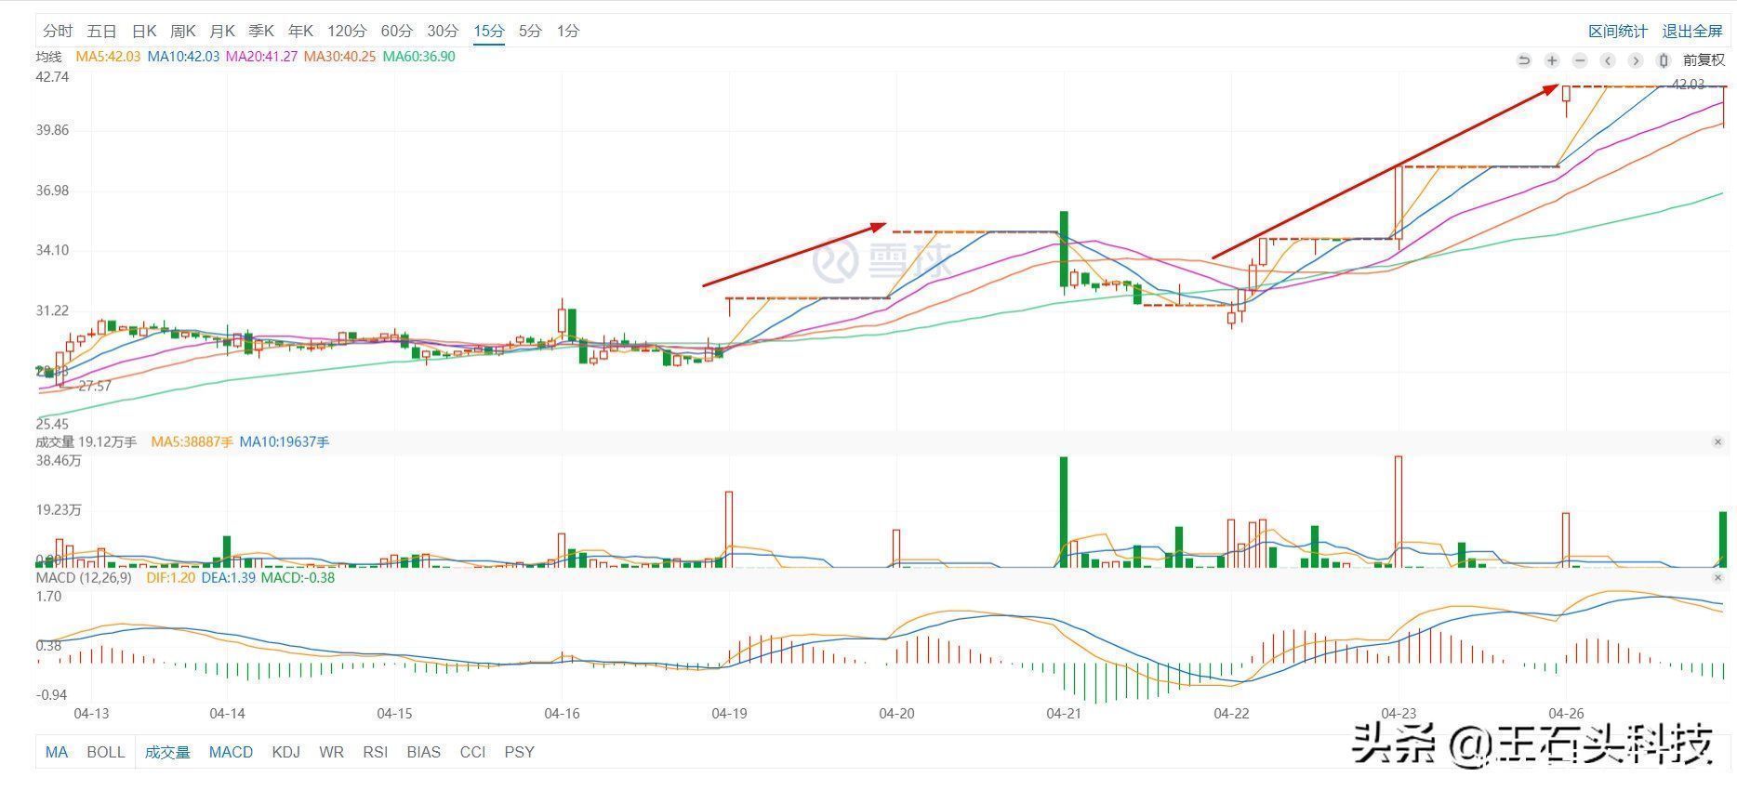Click the 04-13 date axis label

click(x=91, y=714)
